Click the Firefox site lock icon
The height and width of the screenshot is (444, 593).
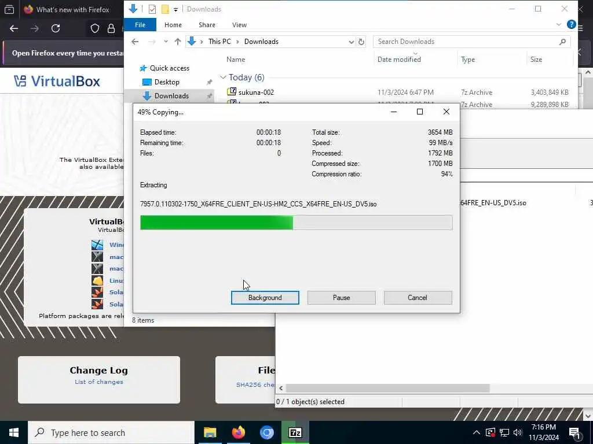pos(111,28)
